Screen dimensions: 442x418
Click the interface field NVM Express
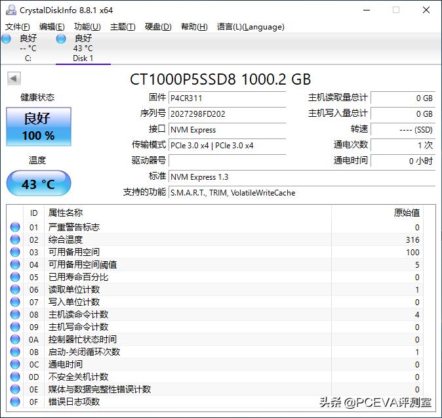227,130
